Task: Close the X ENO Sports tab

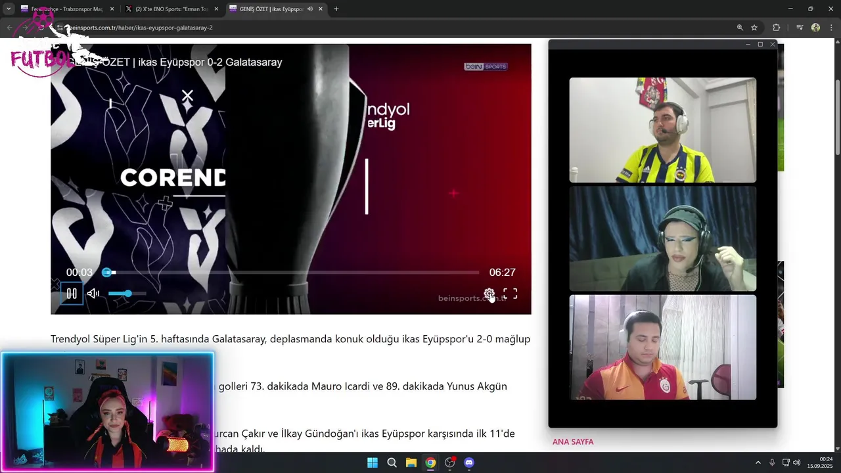Action: point(215,9)
